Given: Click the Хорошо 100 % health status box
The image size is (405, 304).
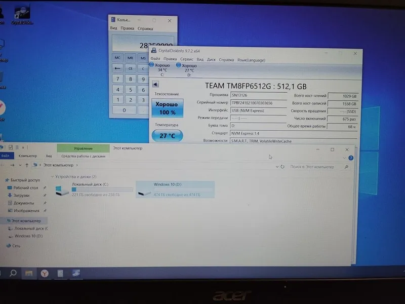Looking at the screenshot, I should point(168,108).
